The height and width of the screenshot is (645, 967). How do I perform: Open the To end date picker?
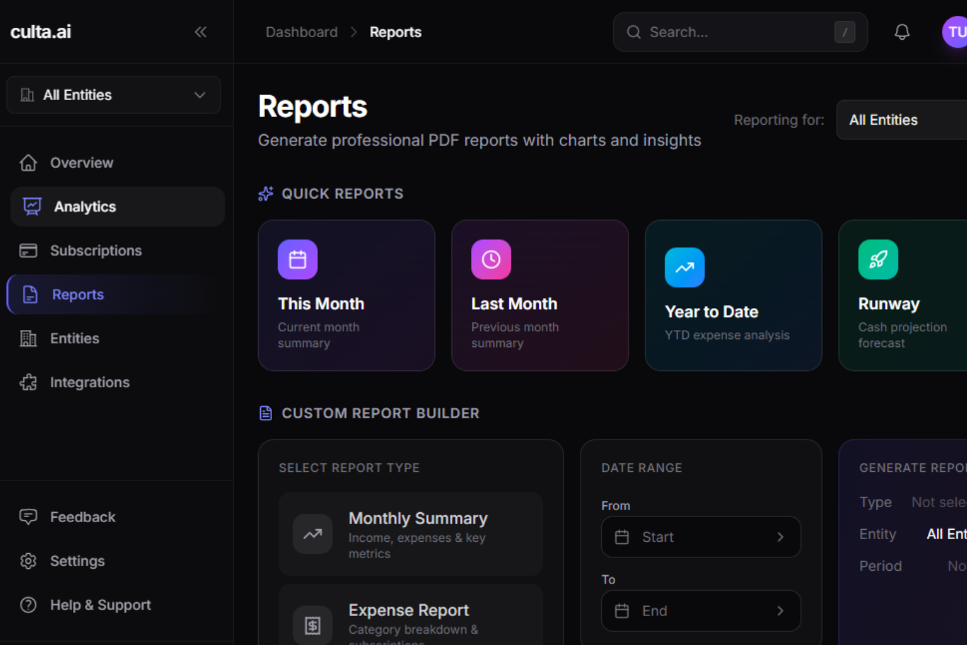700,611
